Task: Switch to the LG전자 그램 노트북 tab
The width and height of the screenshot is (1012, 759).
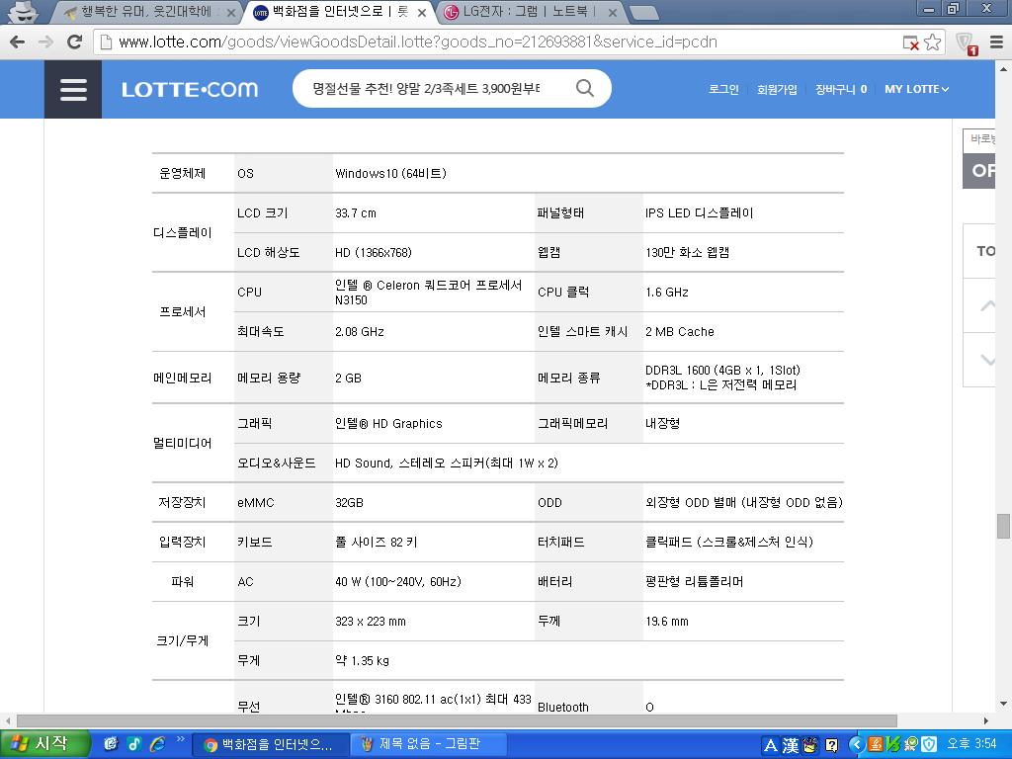Action: click(x=530, y=13)
